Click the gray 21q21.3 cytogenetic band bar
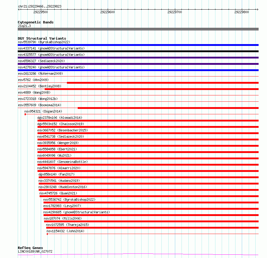 click(138, 29)
